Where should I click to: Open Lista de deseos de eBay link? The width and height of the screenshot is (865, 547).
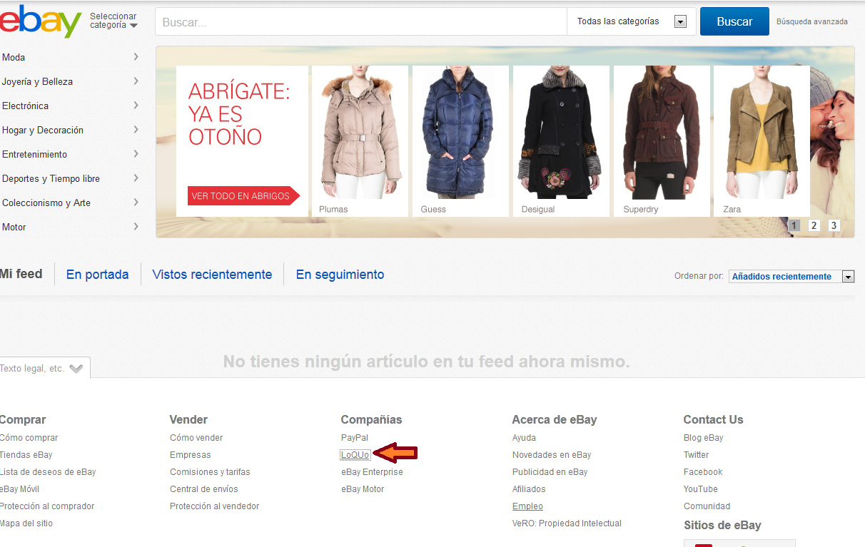click(x=48, y=472)
